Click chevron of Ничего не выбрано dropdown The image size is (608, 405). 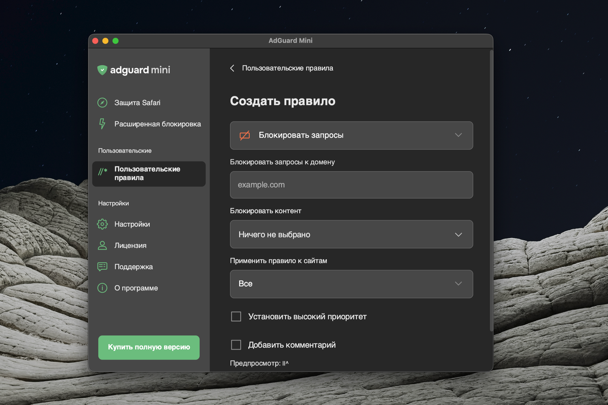point(458,234)
